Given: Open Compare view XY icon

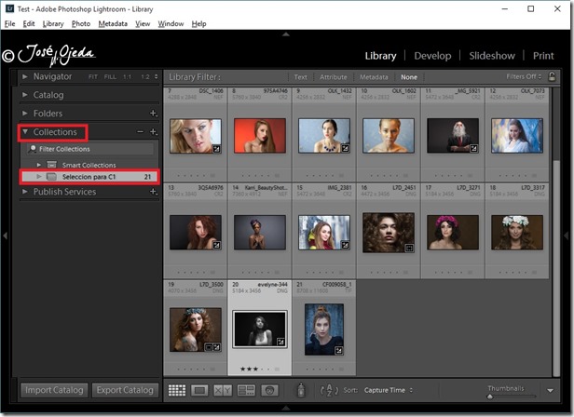Looking at the screenshot, I should [223, 390].
